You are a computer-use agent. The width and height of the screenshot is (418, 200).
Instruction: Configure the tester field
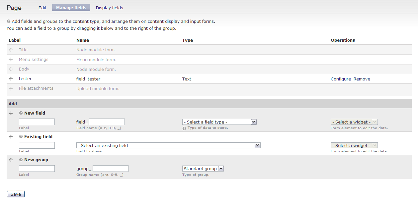[x=341, y=79]
